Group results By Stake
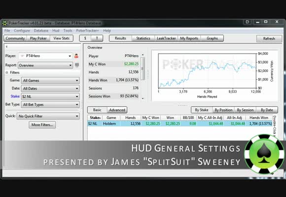Image resolution: width=286 pixels, height=197 pixels. pos(202,110)
